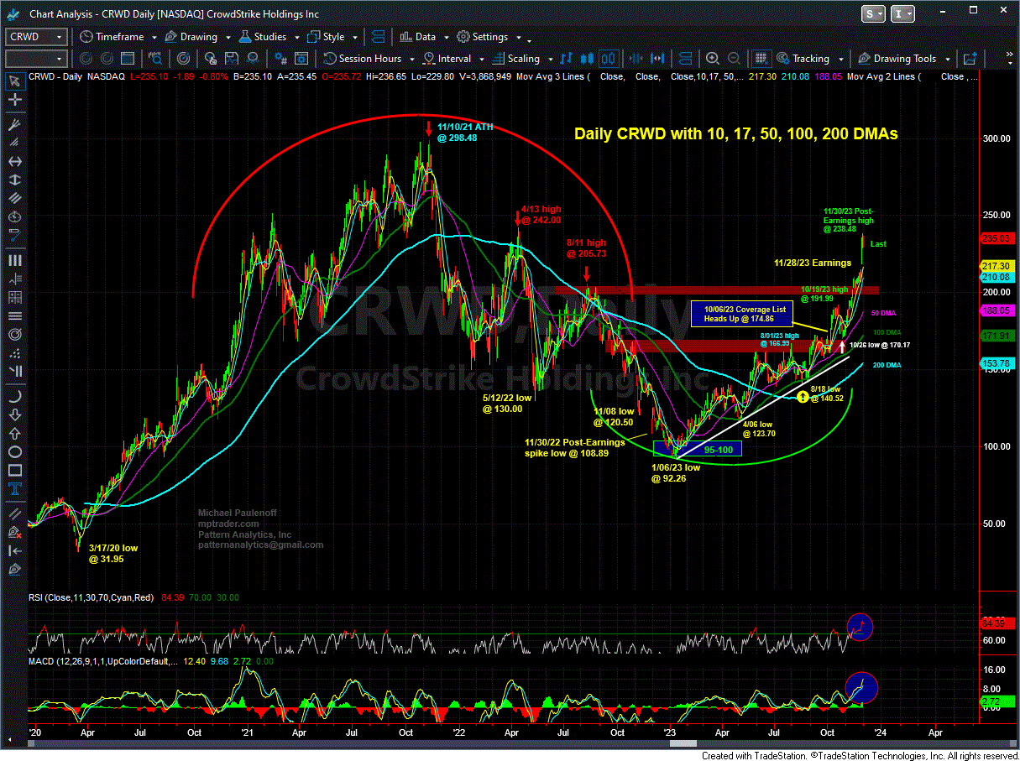Click the zoom in magnifier icon
The image size is (1020, 761).
712,59
